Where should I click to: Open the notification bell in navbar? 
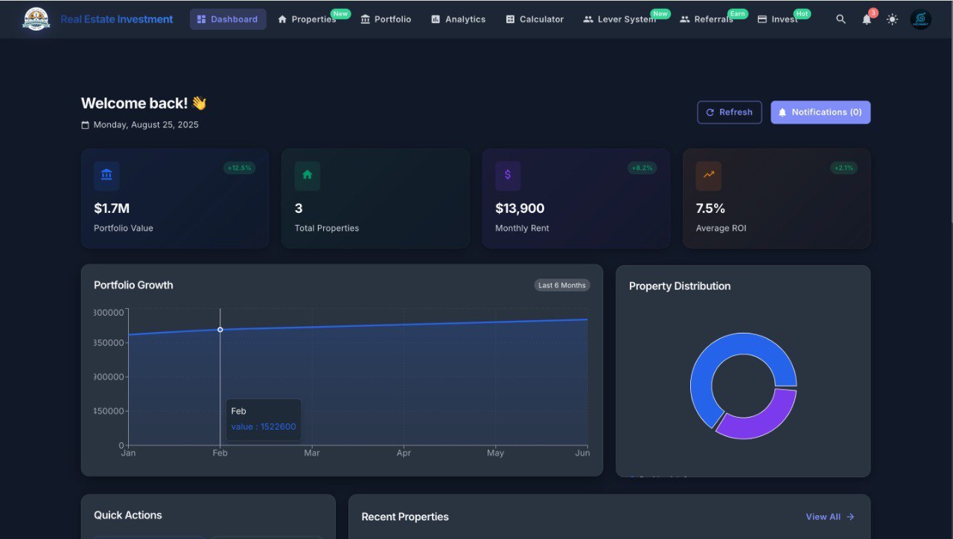click(x=867, y=19)
